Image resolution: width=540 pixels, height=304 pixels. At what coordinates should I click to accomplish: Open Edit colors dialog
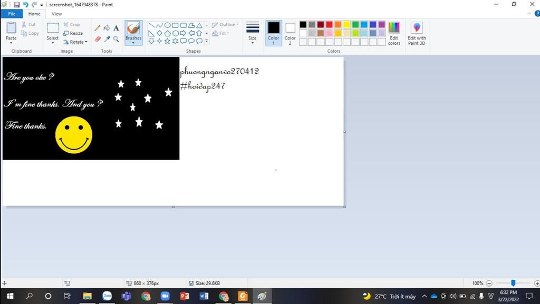(394, 33)
